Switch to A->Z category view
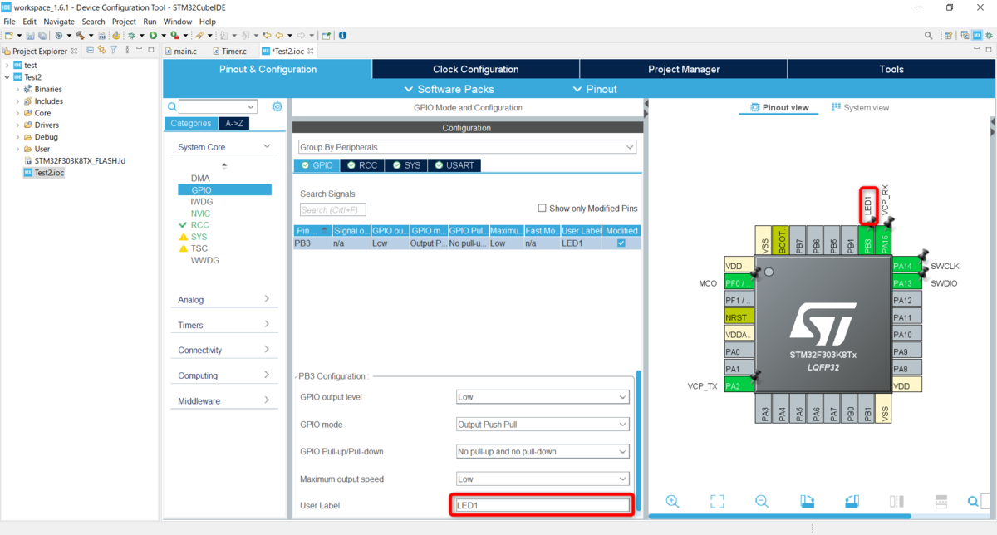 (233, 123)
